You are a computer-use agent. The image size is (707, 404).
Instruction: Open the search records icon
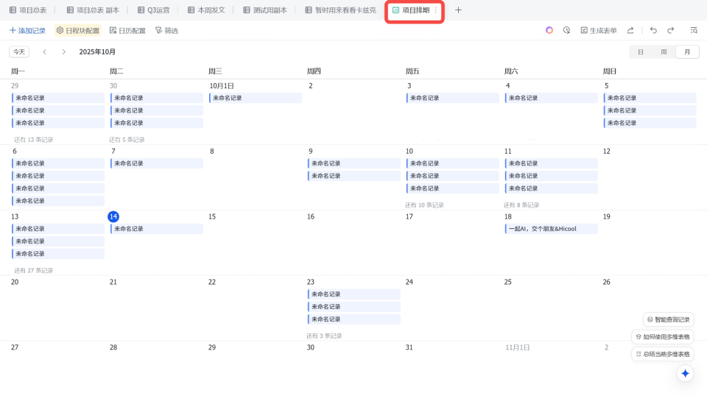click(694, 30)
